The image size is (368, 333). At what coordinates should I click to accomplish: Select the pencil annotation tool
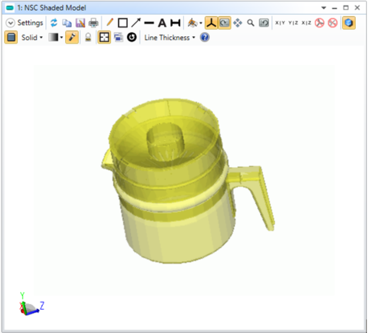pos(109,22)
